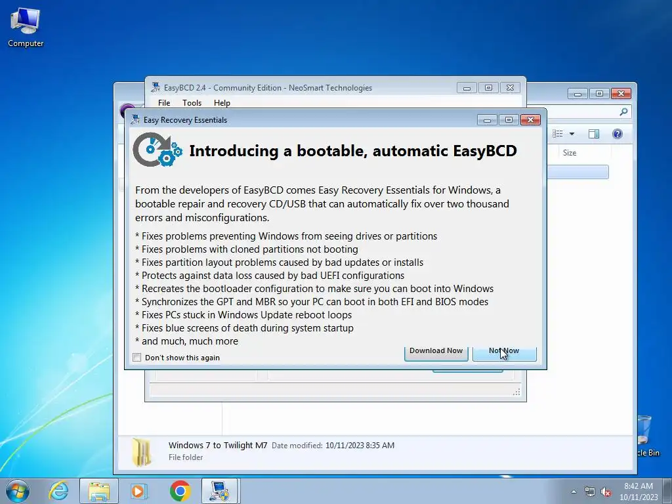Click the Download Now button
The image size is (672, 504).
click(x=436, y=353)
